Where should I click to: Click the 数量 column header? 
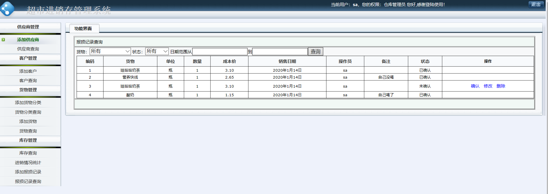pos(197,61)
